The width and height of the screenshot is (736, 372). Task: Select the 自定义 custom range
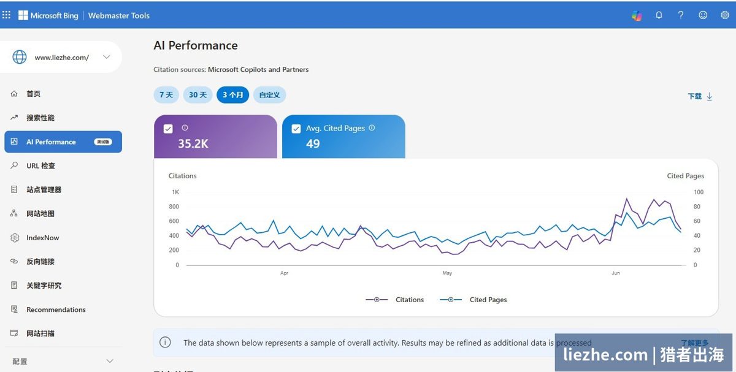tap(269, 95)
